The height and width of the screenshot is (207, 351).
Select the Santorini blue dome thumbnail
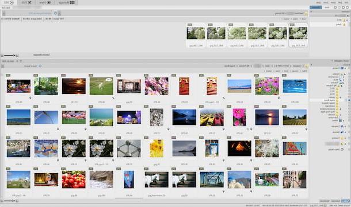(239, 179)
